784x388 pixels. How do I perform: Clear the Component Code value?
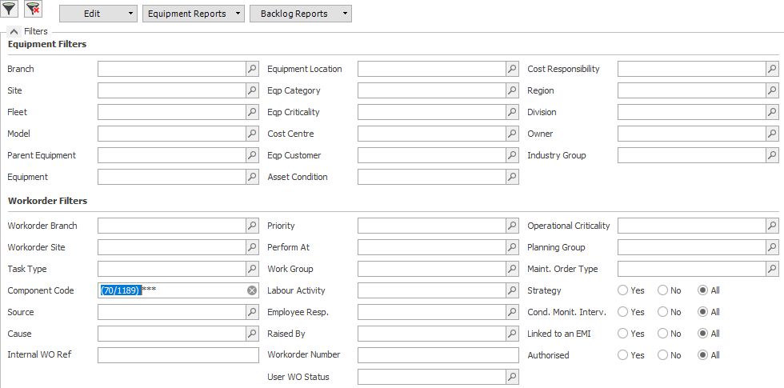tap(251, 290)
